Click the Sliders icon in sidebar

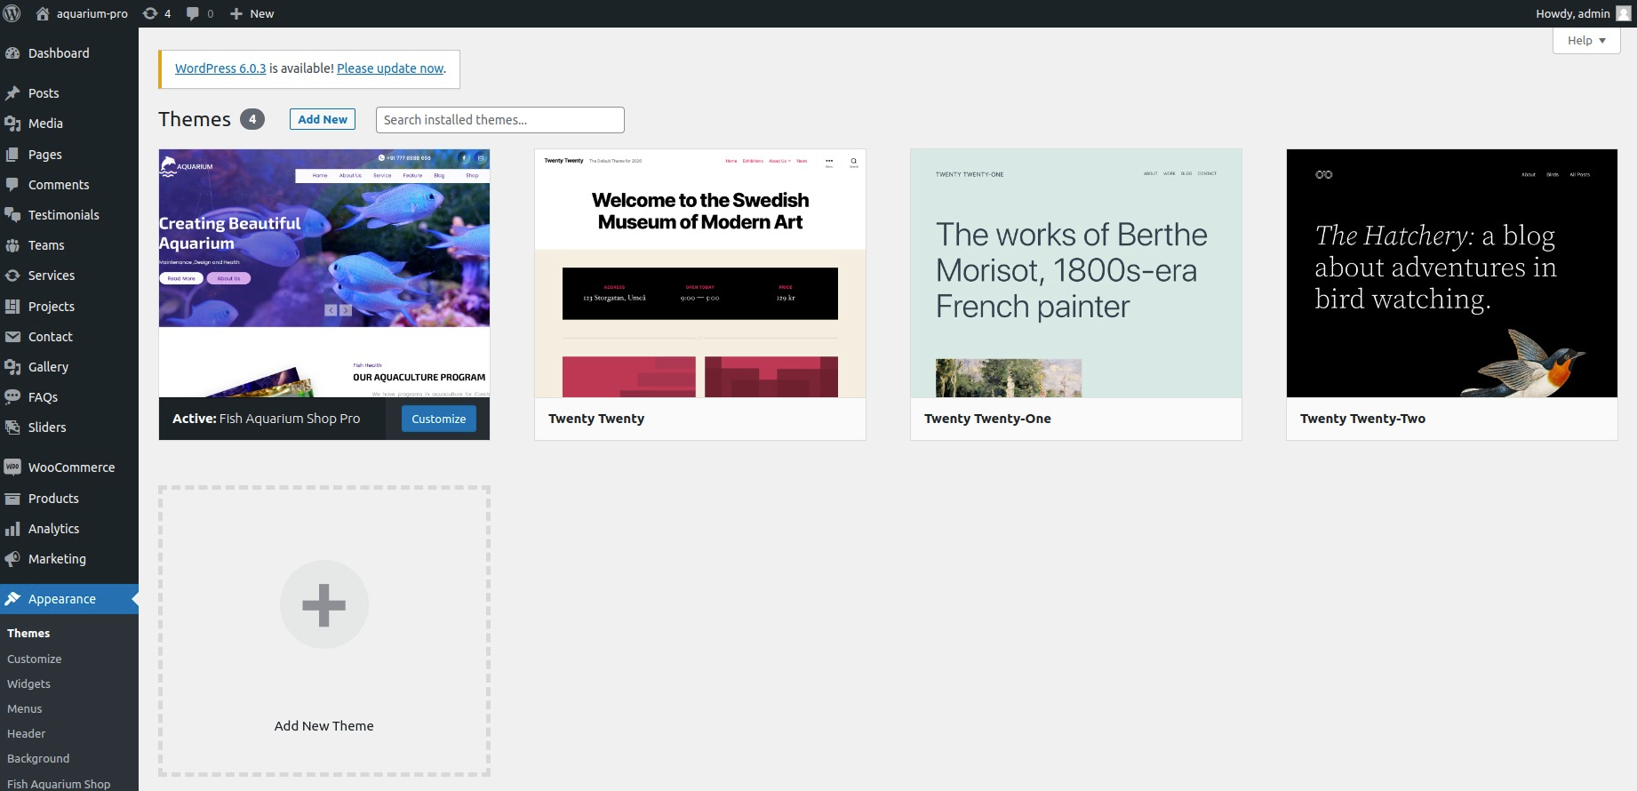click(x=12, y=427)
